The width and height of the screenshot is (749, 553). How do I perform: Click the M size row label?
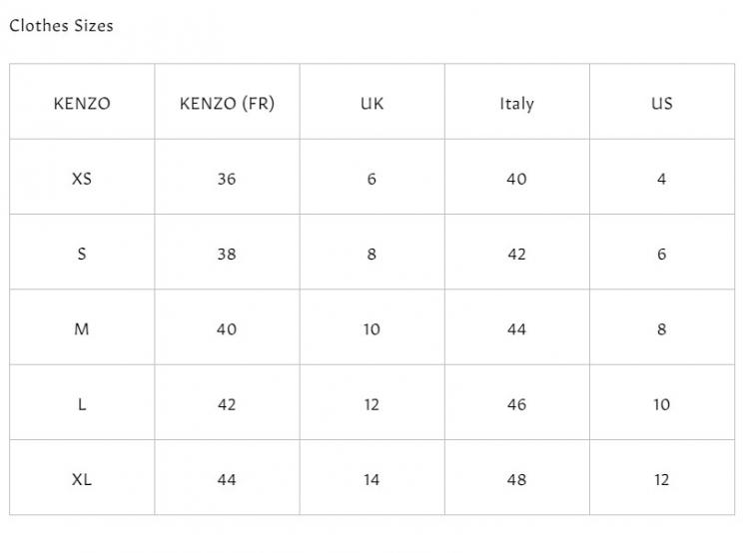(82, 329)
